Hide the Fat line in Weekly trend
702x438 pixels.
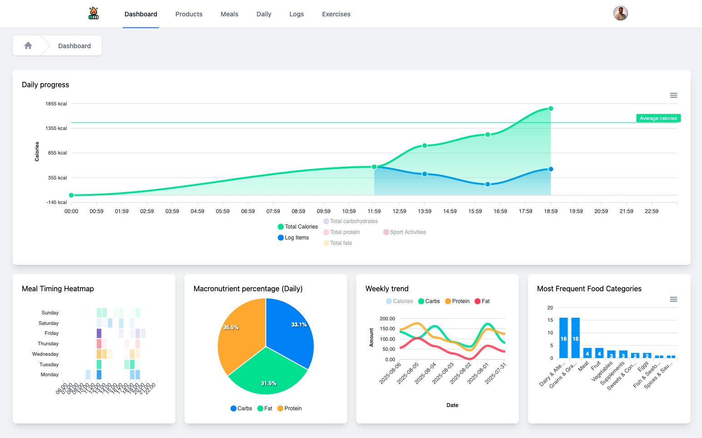coord(482,301)
